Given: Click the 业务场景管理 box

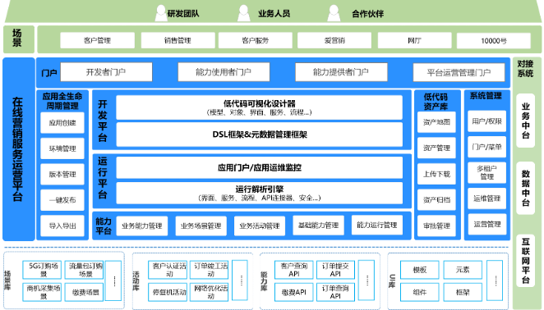Looking at the screenshot, I should (201, 226).
